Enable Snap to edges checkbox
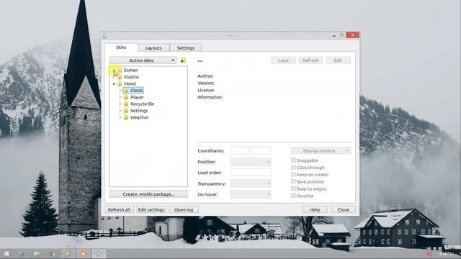461x259 pixels. 293,188
